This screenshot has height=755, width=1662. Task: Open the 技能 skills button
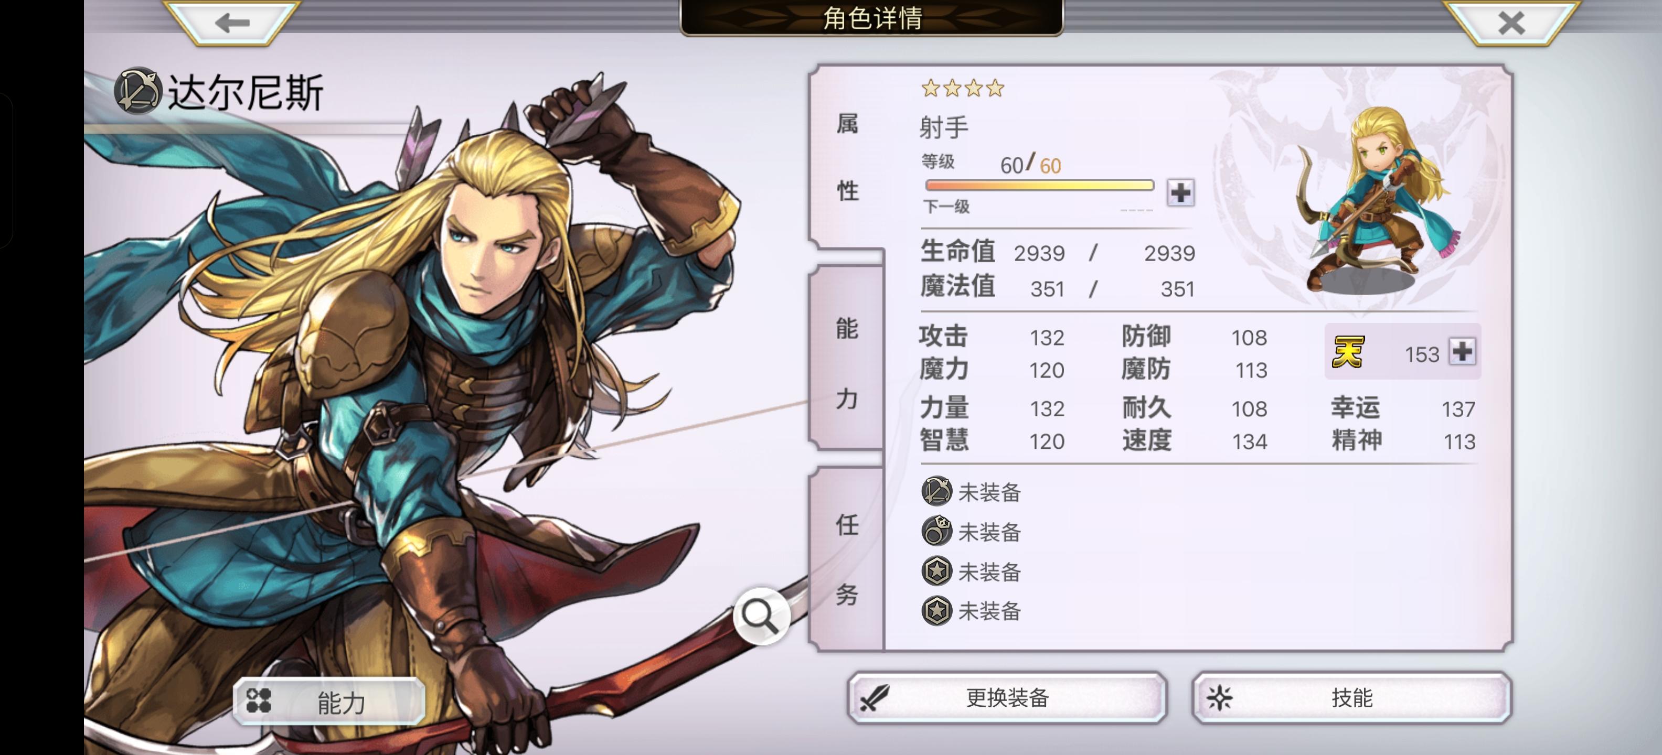click(1351, 698)
